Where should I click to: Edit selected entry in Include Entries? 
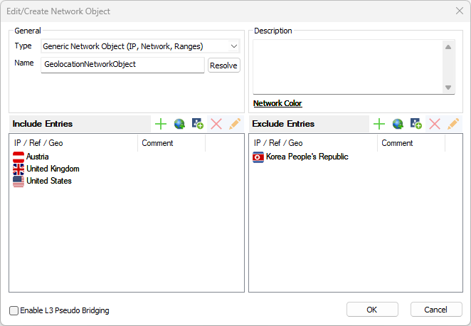235,124
